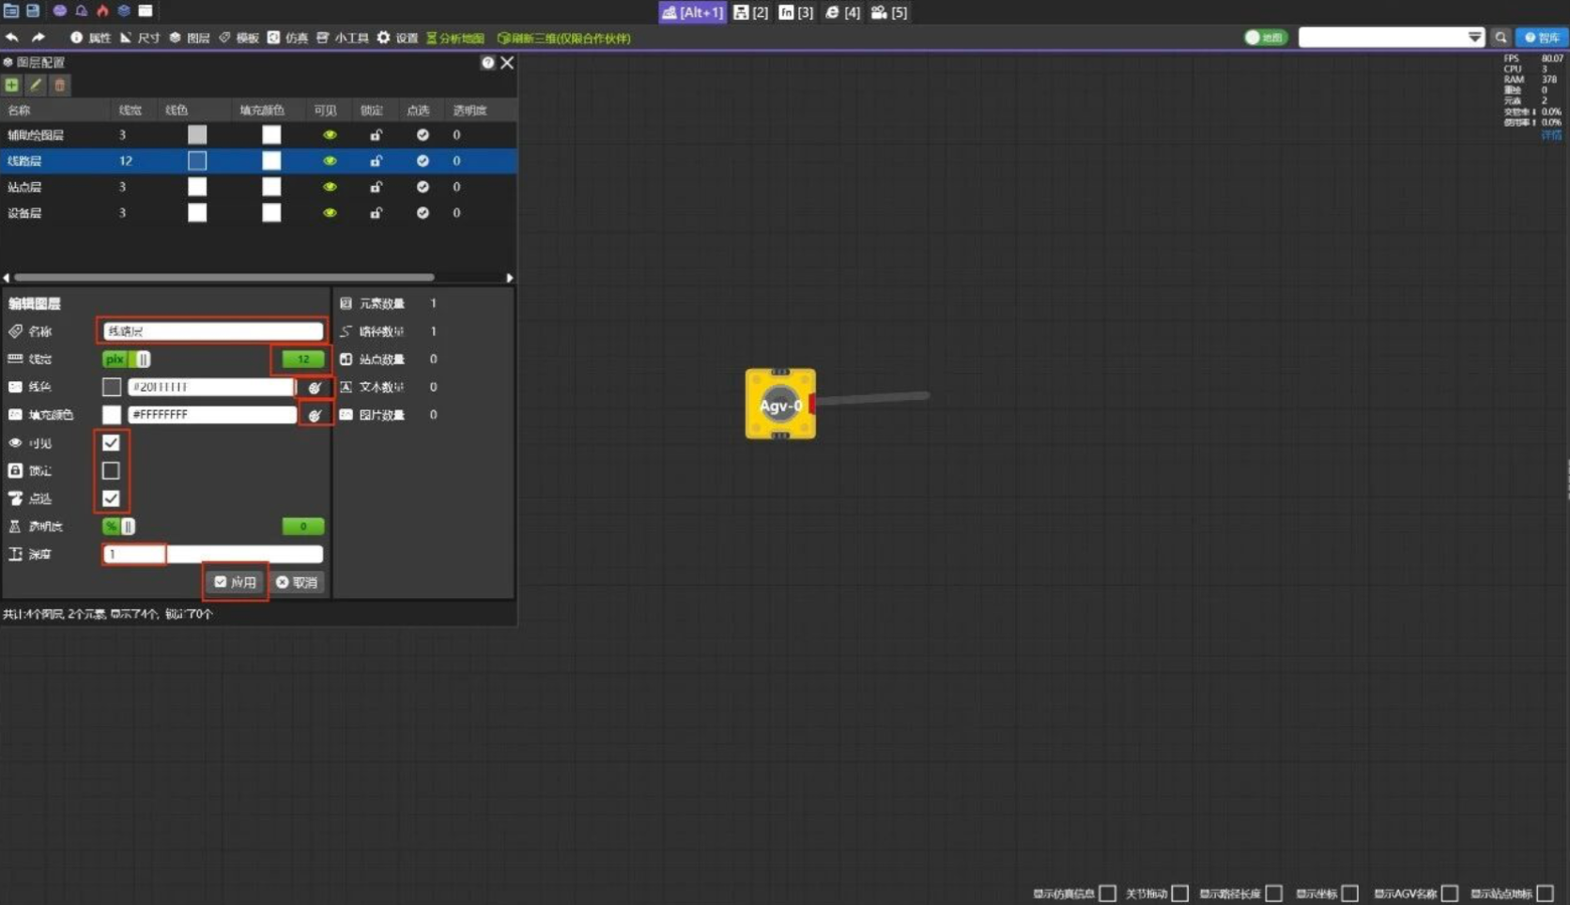Click the 分析地图 toolbar button
This screenshot has height=905, width=1570.
point(455,38)
